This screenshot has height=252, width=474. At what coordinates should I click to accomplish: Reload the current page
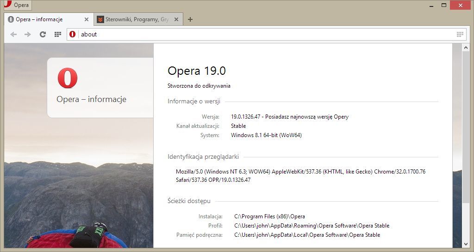[43, 34]
